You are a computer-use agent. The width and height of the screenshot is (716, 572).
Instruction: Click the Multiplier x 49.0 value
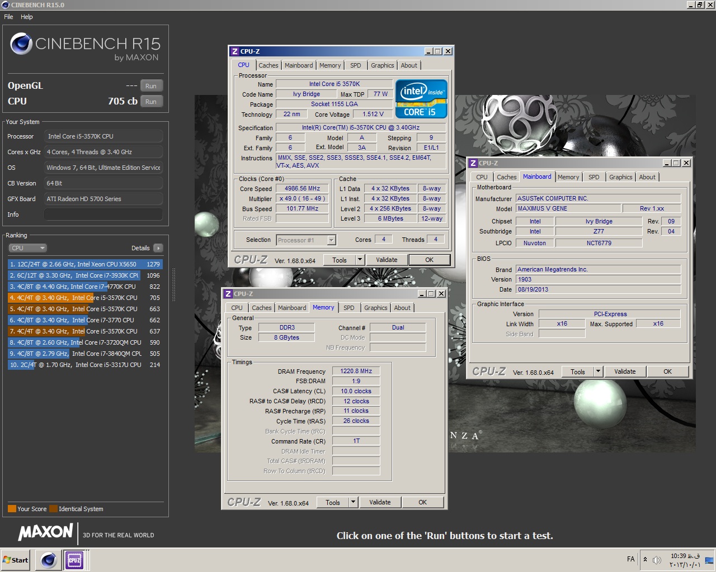302,199
